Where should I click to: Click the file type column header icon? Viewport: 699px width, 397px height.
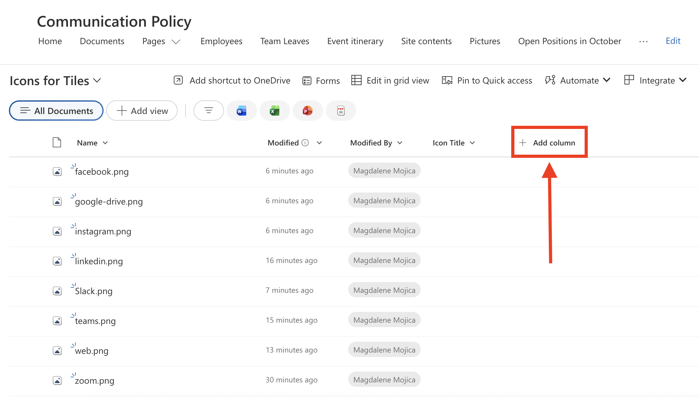(57, 143)
